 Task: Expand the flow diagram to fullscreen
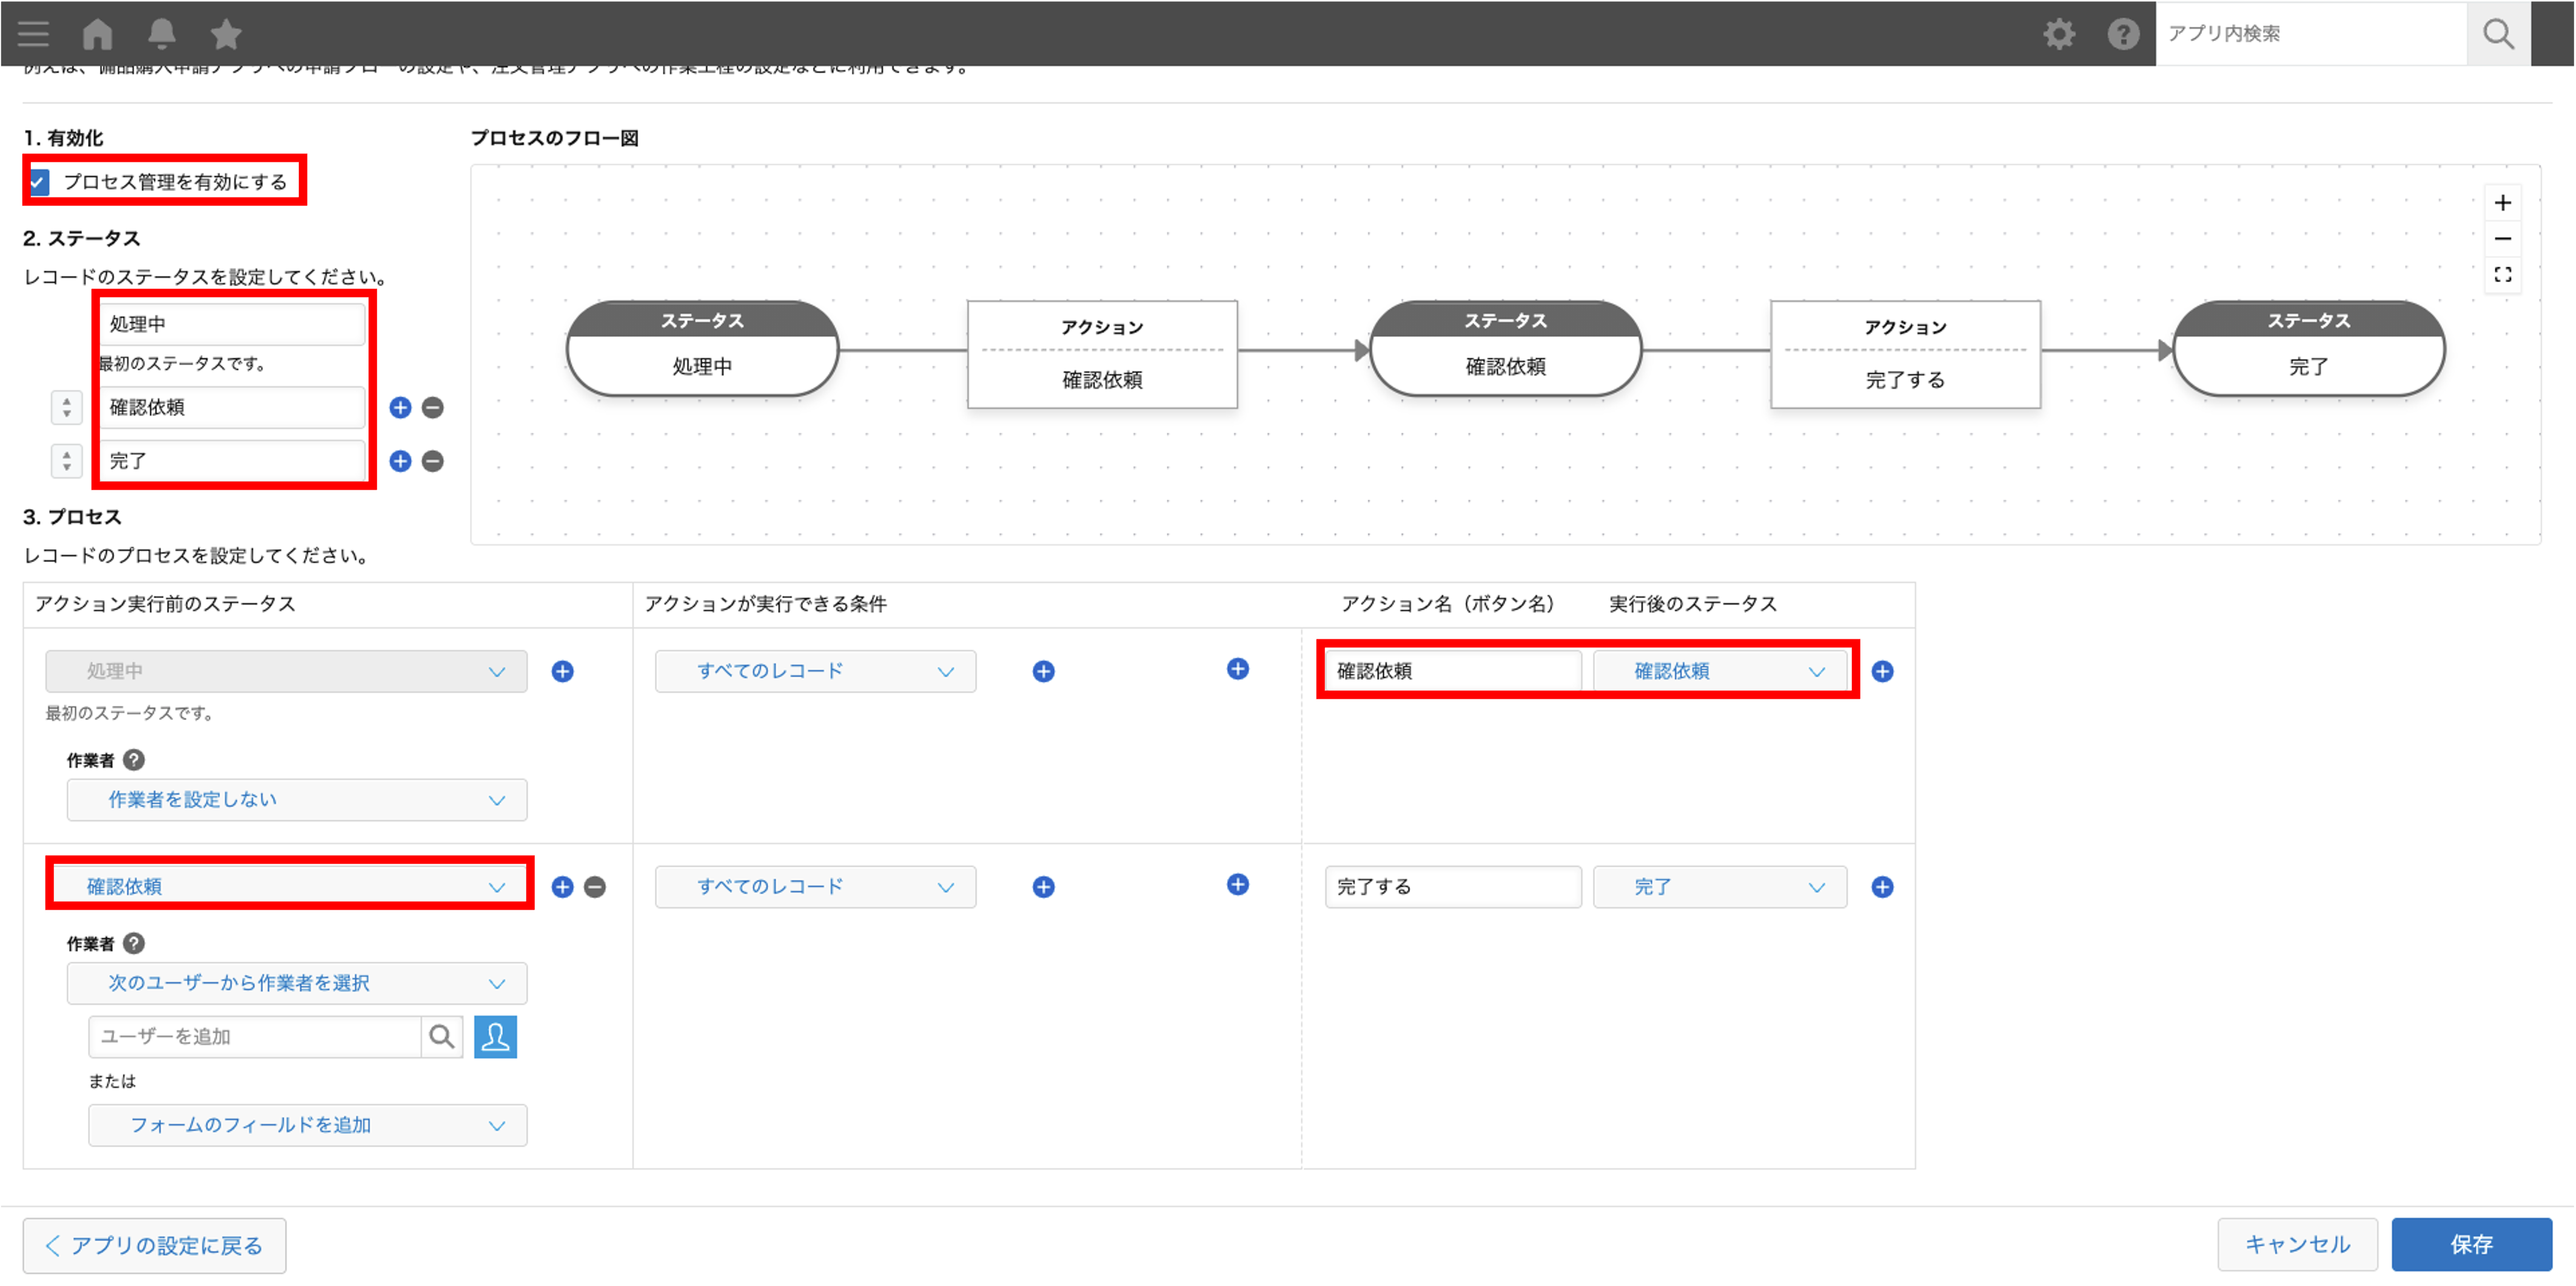(x=2503, y=275)
